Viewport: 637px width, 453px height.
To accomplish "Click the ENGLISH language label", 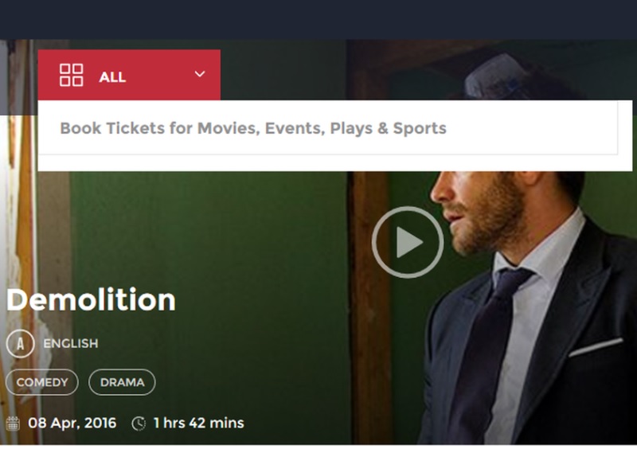I will (x=71, y=344).
